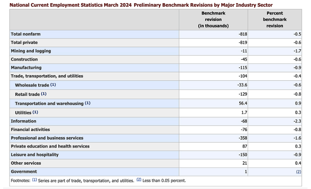The image size is (311, 189).
Task: Select the -2.3 percent cell for Information
Action: tap(297, 121)
